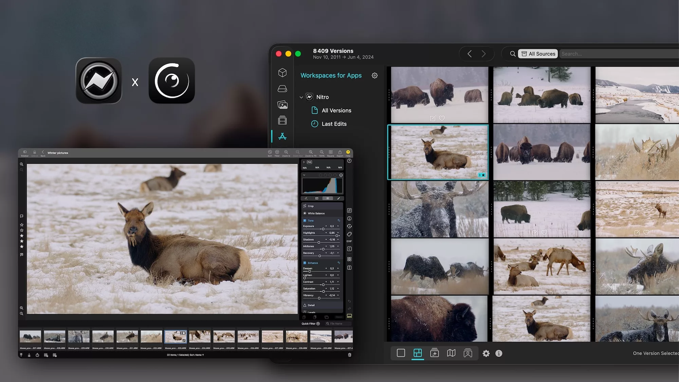Adjust the Saturation slider handle
The height and width of the screenshot is (382, 679).
pos(323,291)
